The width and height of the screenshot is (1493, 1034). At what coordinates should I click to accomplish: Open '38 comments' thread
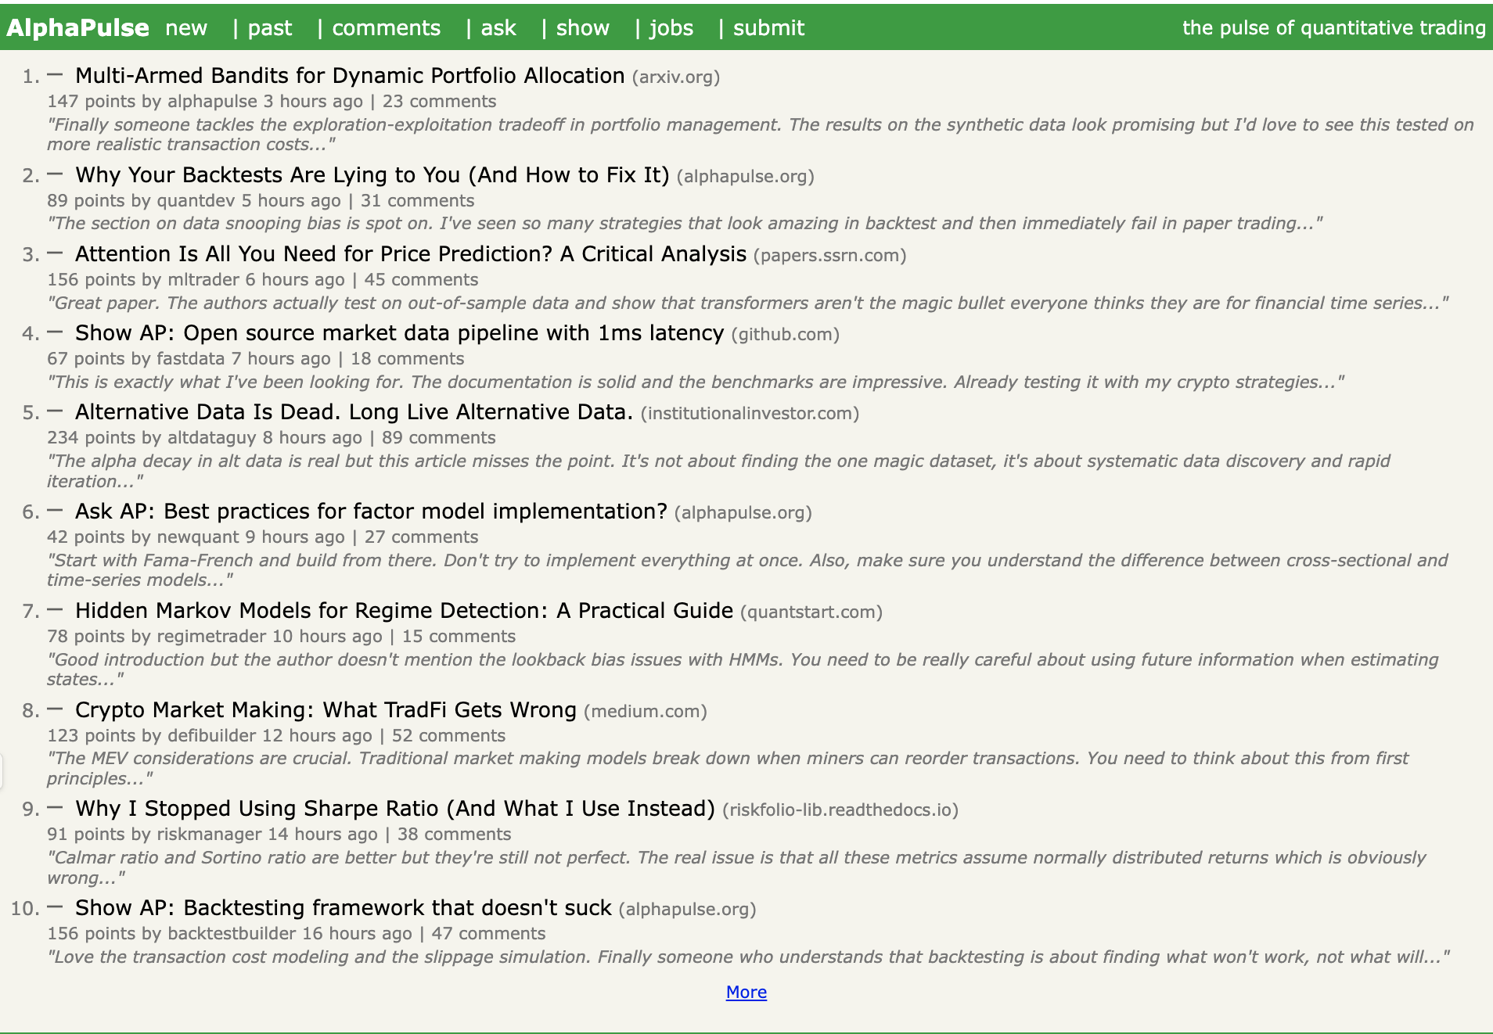pos(454,835)
